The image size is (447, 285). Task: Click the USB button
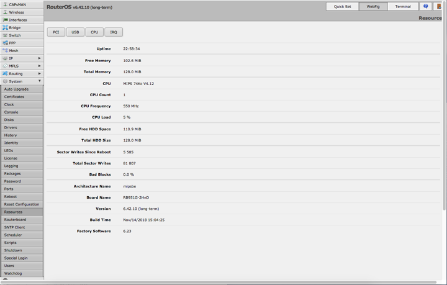pyautogui.click(x=75, y=32)
